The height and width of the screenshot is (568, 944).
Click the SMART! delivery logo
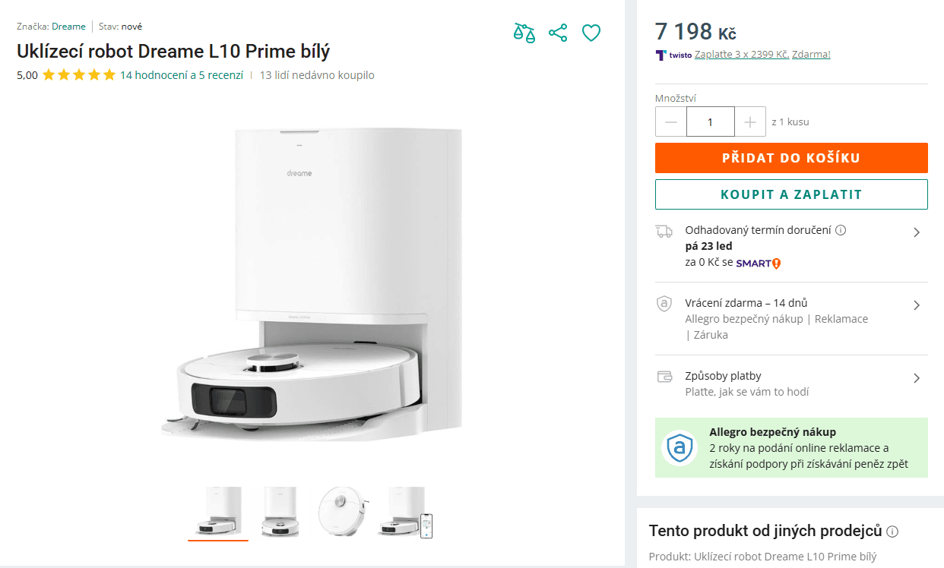click(x=757, y=263)
